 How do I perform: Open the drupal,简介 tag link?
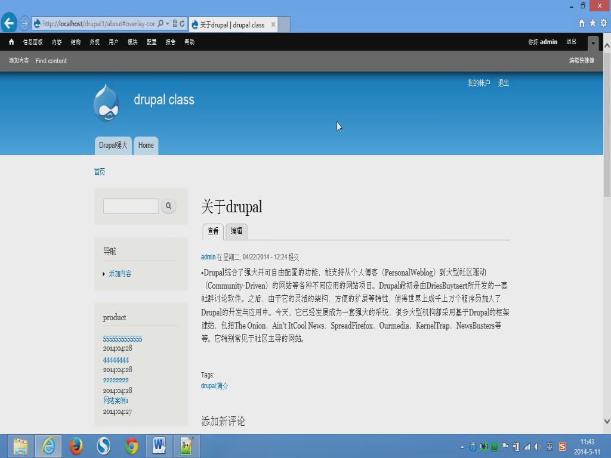coord(214,386)
